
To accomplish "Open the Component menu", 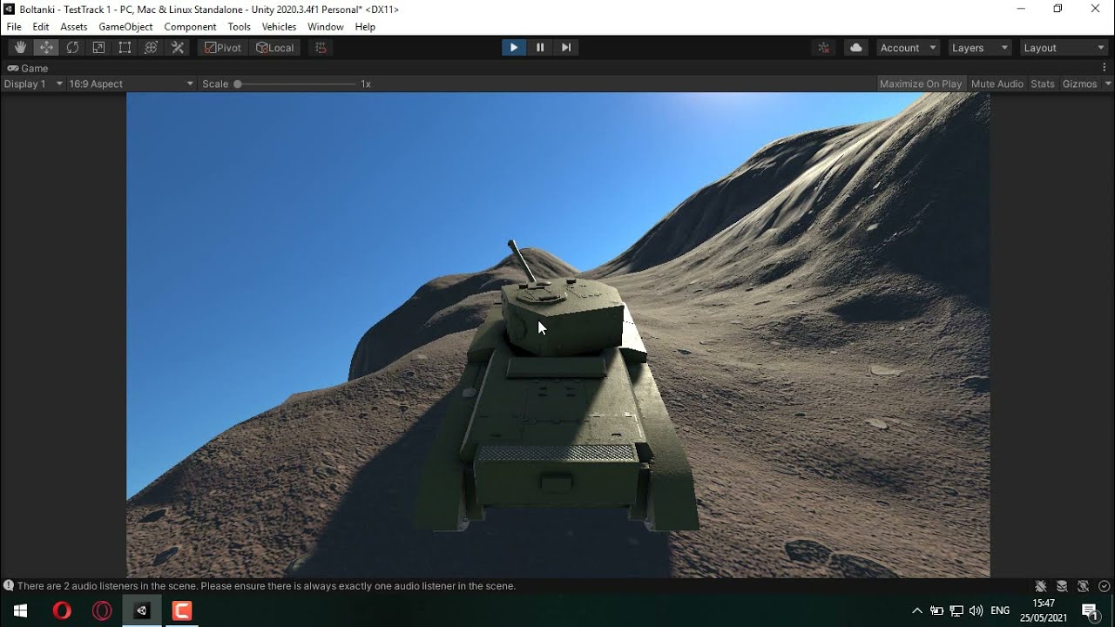I will [x=190, y=27].
